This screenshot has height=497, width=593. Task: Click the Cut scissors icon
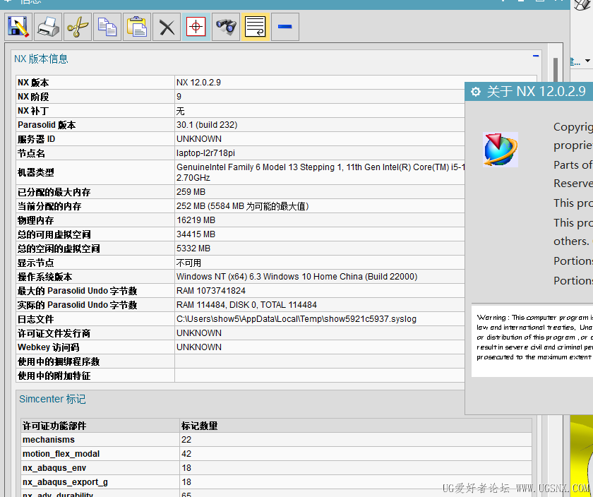tap(78, 27)
